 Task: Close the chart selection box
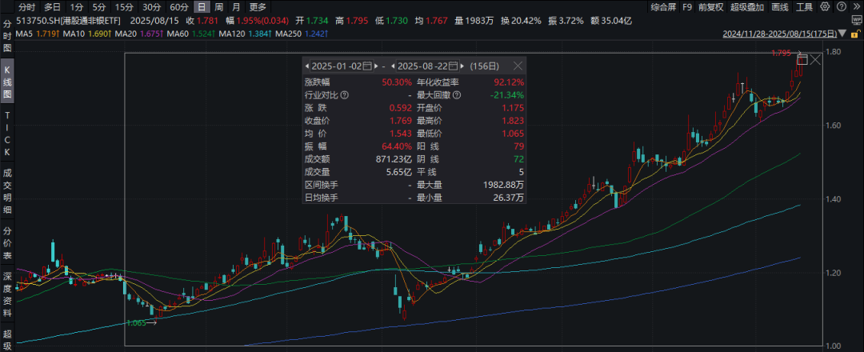[x=815, y=59]
